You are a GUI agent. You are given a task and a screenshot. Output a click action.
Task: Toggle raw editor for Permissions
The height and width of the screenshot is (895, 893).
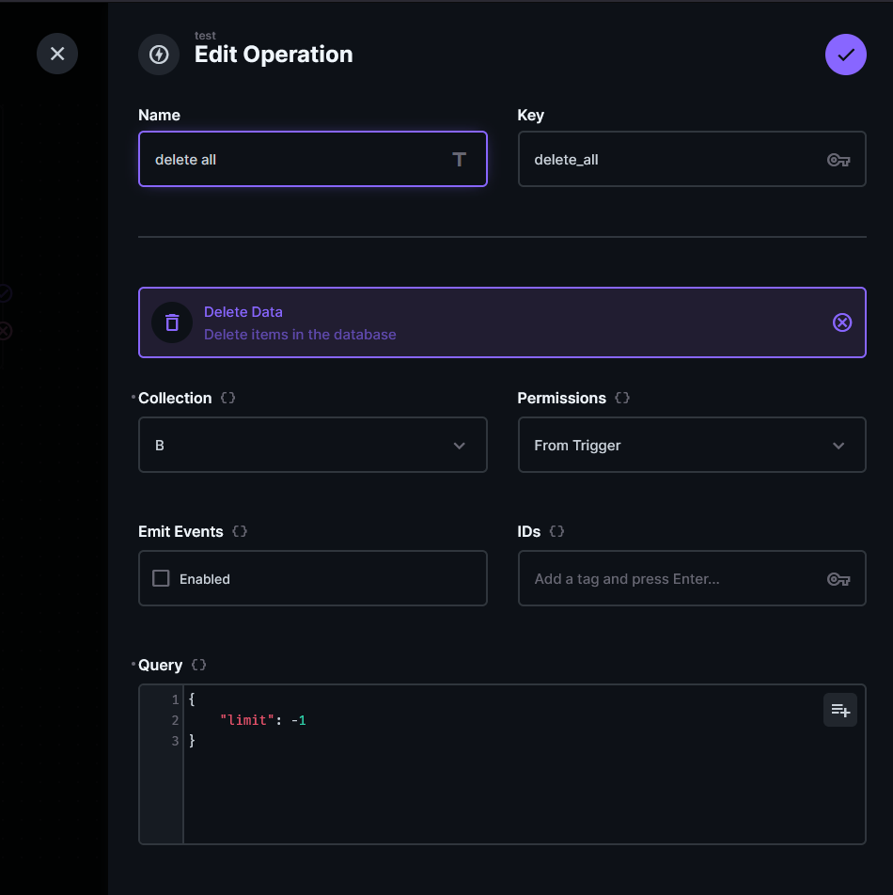(x=622, y=398)
